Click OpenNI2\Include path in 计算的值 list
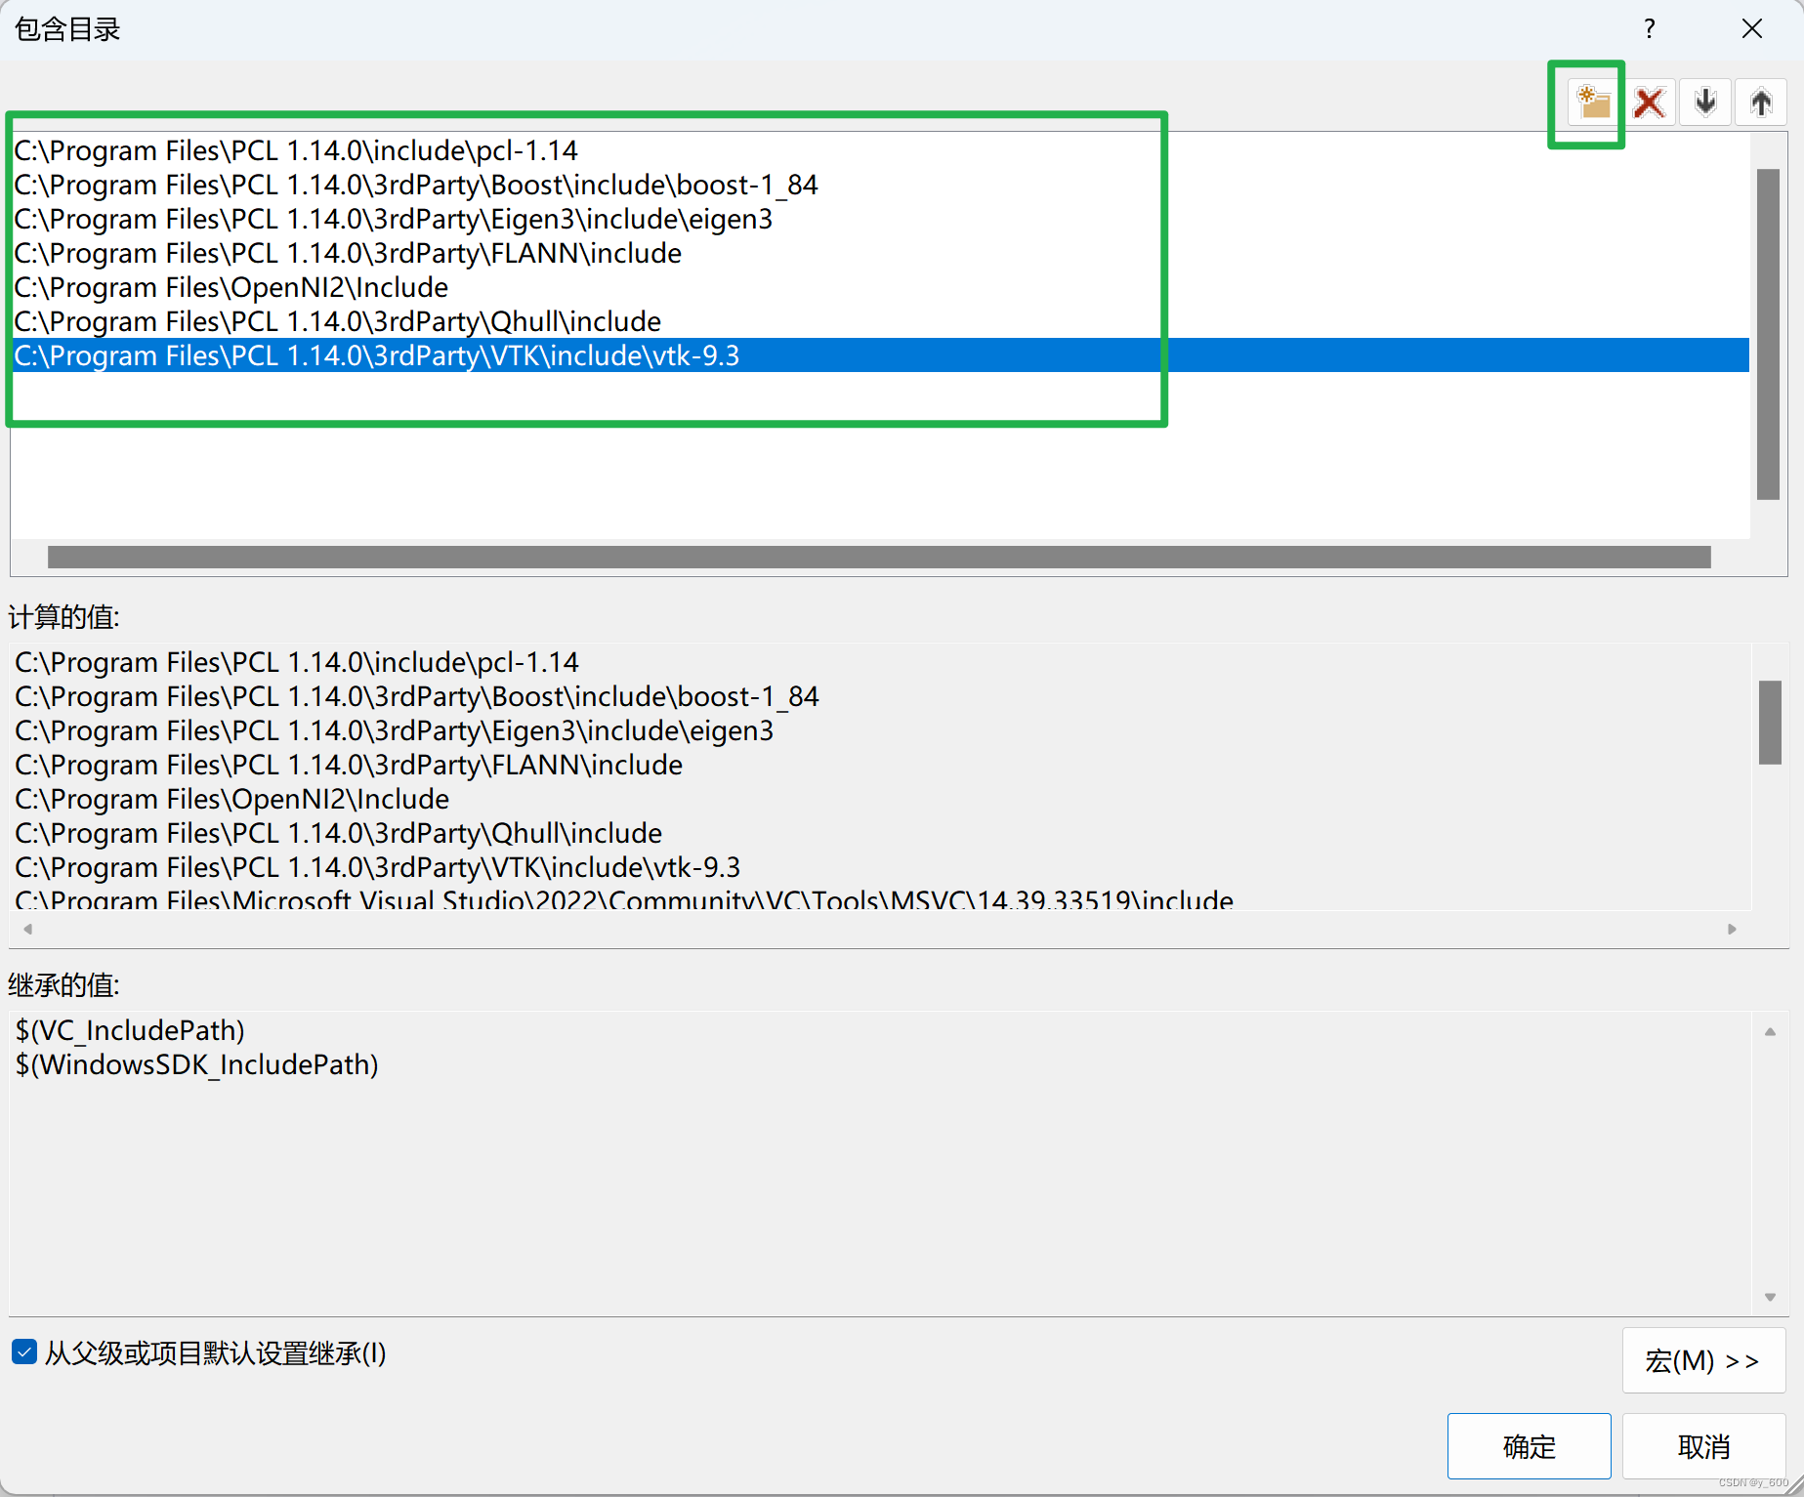1804x1497 pixels. pos(232,799)
